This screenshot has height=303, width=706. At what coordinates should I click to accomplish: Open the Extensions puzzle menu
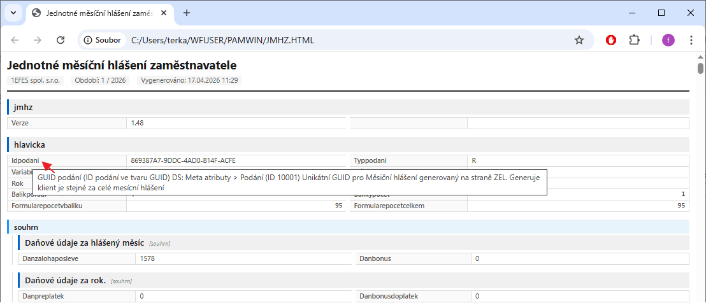634,40
